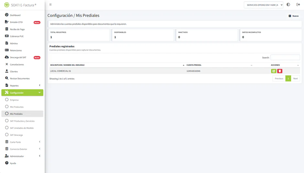The width and height of the screenshot is (304, 173).
Task: Select the Empresa radio circle item
Action: pos(7,100)
